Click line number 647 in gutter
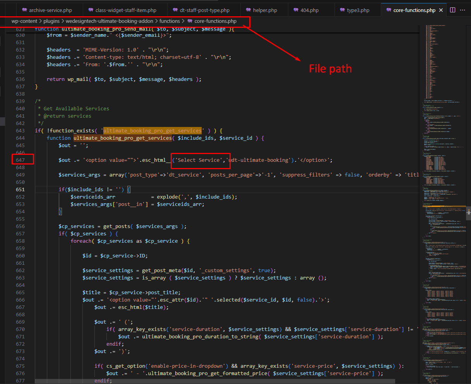 pos(20,160)
